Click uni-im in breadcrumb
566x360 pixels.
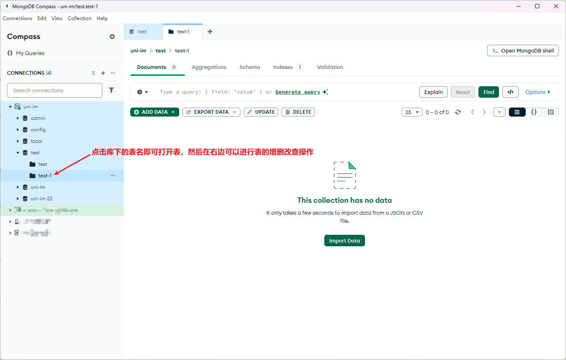(138, 51)
